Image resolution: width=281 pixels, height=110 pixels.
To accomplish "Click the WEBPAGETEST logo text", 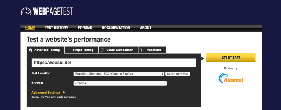I will tap(53, 11).
